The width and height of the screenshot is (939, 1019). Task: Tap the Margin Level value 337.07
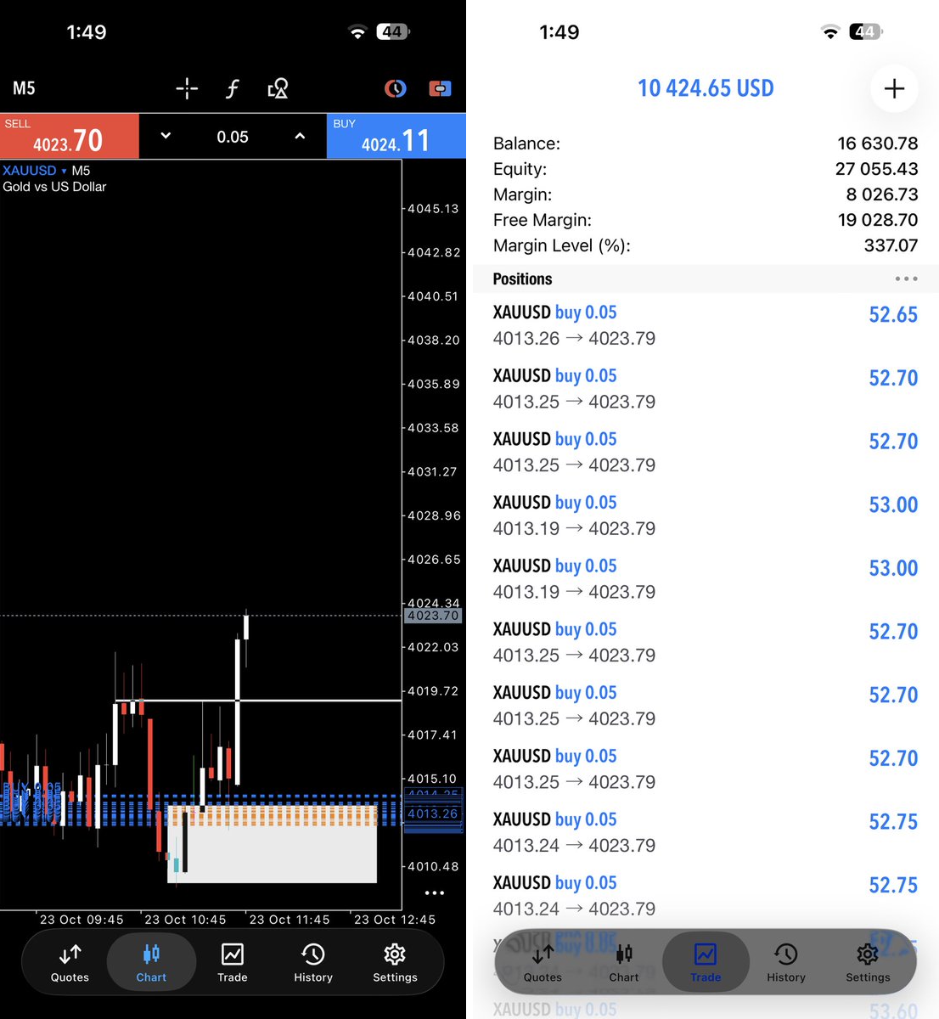(x=891, y=245)
